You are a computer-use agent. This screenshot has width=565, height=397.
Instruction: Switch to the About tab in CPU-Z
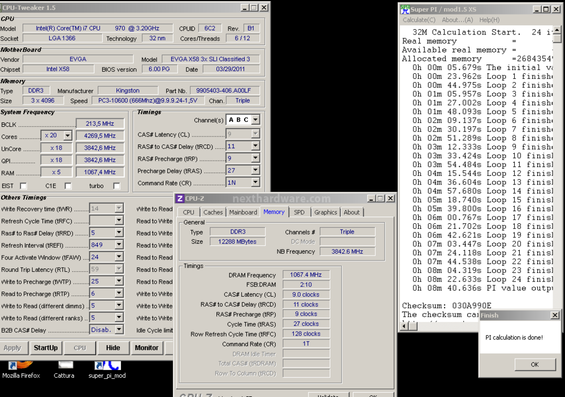[351, 213]
